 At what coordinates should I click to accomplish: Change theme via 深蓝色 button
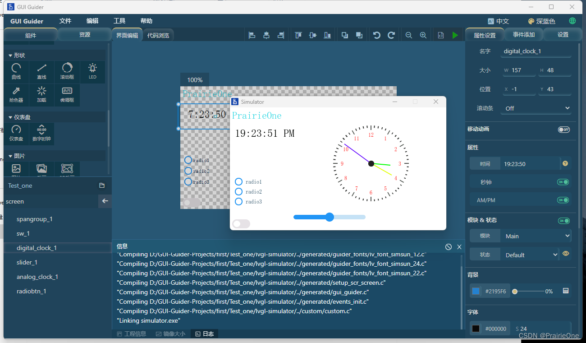(541, 21)
